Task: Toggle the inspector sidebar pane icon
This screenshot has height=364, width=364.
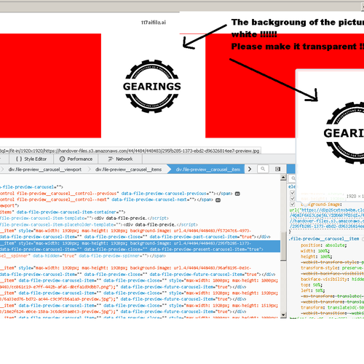Action: [x=277, y=169]
